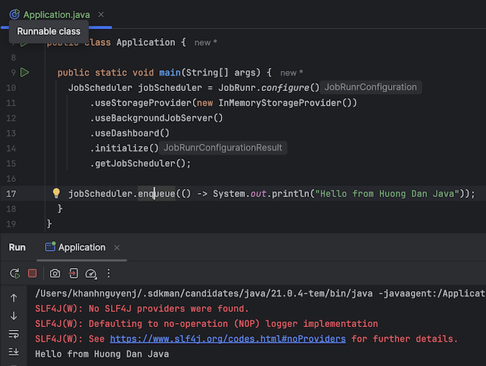Click the "Defaulting to no-operation" console line
The image size is (486, 366).
(206, 324)
